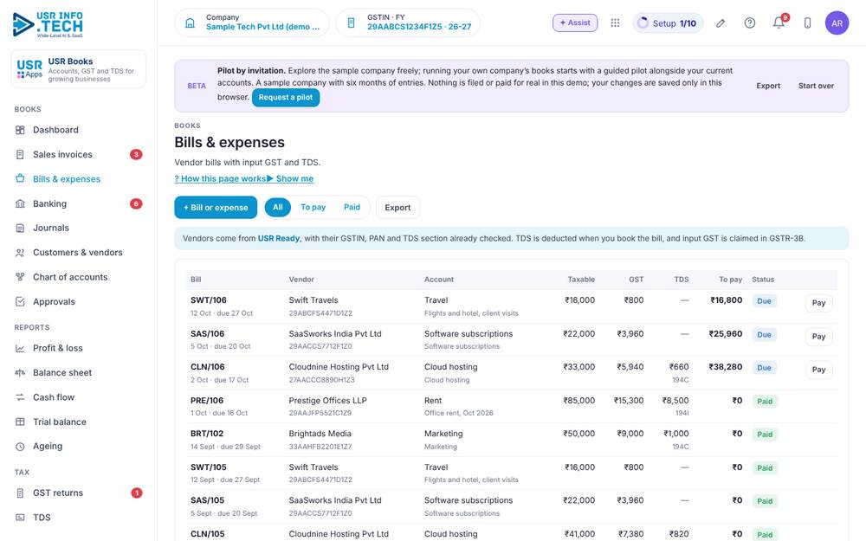
Task: Click the Cash flow arrows icon
Action: tap(20, 397)
